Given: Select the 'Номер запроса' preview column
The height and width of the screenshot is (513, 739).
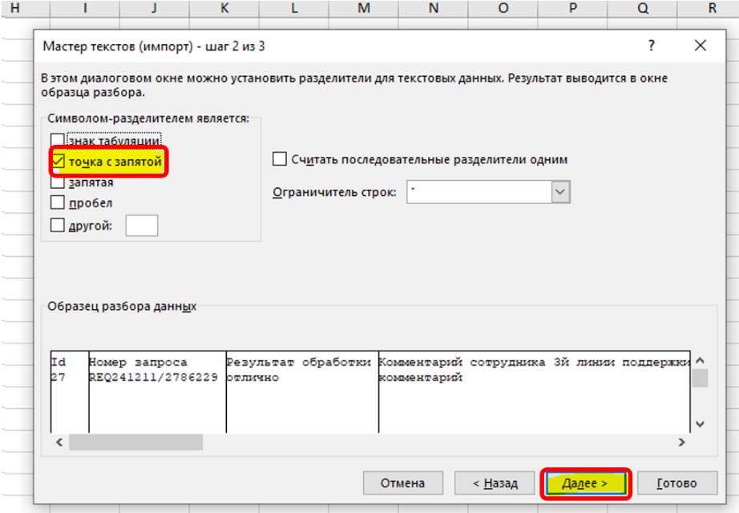Looking at the screenshot, I should click(156, 392).
